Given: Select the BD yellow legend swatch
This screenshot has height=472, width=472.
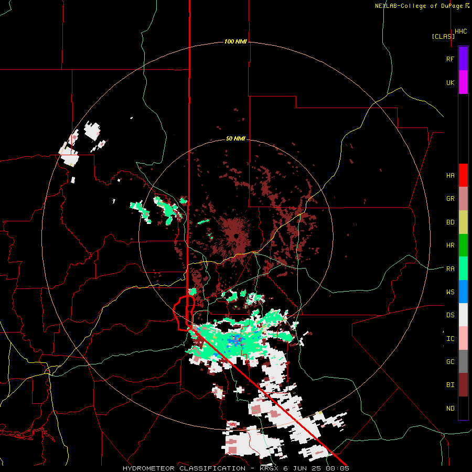Looking at the screenshot, I should pyautogui.click(x=463, y=222).
